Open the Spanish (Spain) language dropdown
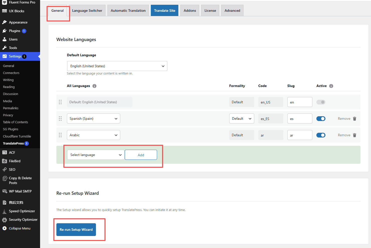This screenshot has height=248, width=371. tap(93, 118)
